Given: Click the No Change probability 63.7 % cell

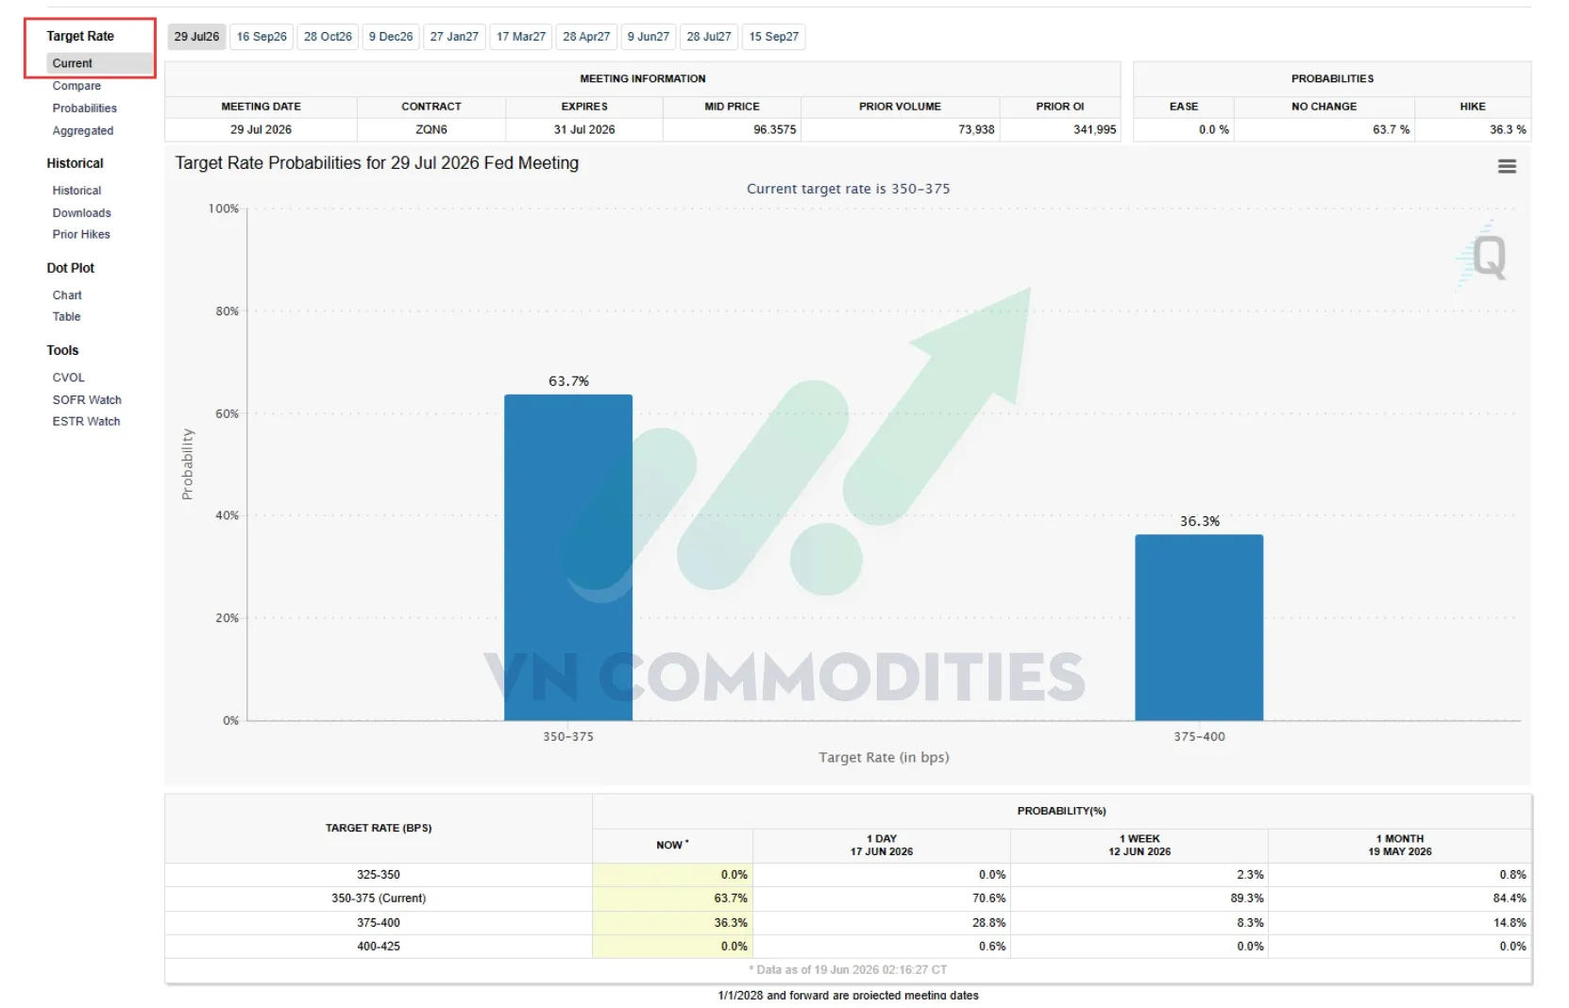Looking at the screenshot, I should click(x=1324, y=129).
